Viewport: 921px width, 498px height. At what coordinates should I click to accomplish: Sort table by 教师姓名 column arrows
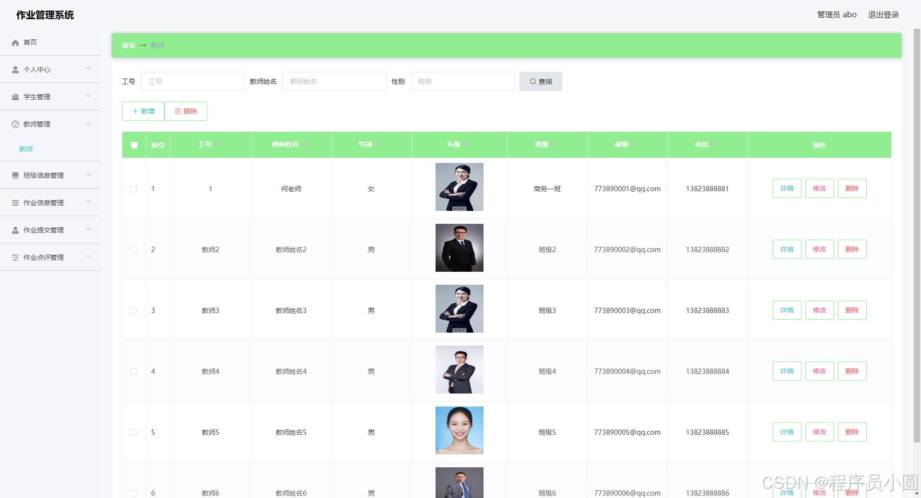304,145
